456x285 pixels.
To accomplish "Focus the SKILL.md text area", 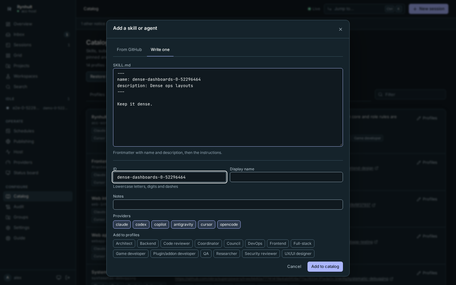I will coord(228,107).
